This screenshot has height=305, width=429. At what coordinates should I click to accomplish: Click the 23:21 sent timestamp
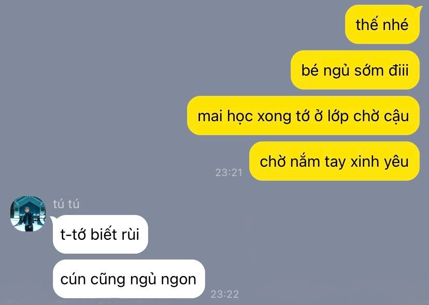click(x=228, y=172)
